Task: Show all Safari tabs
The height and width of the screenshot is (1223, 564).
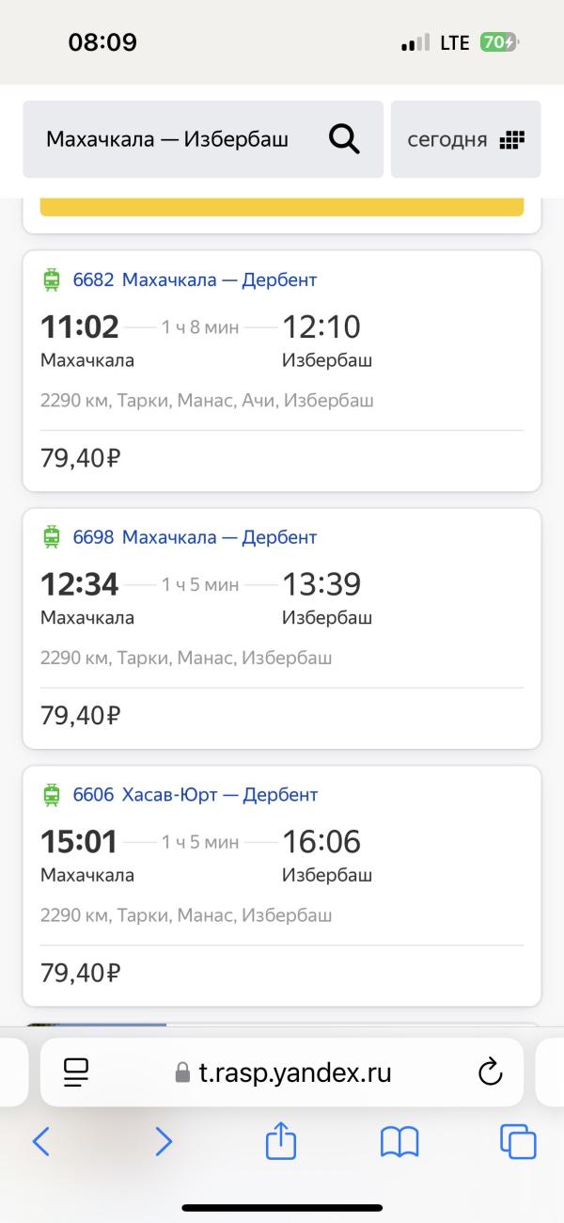Action: pos(518,1142)
